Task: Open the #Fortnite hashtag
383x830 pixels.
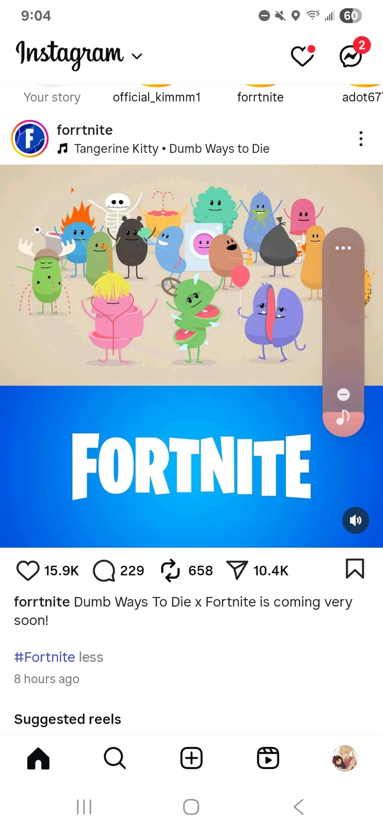Action: point(45,657)
